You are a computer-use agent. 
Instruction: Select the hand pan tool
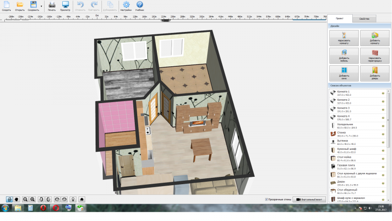click(16, 199)
